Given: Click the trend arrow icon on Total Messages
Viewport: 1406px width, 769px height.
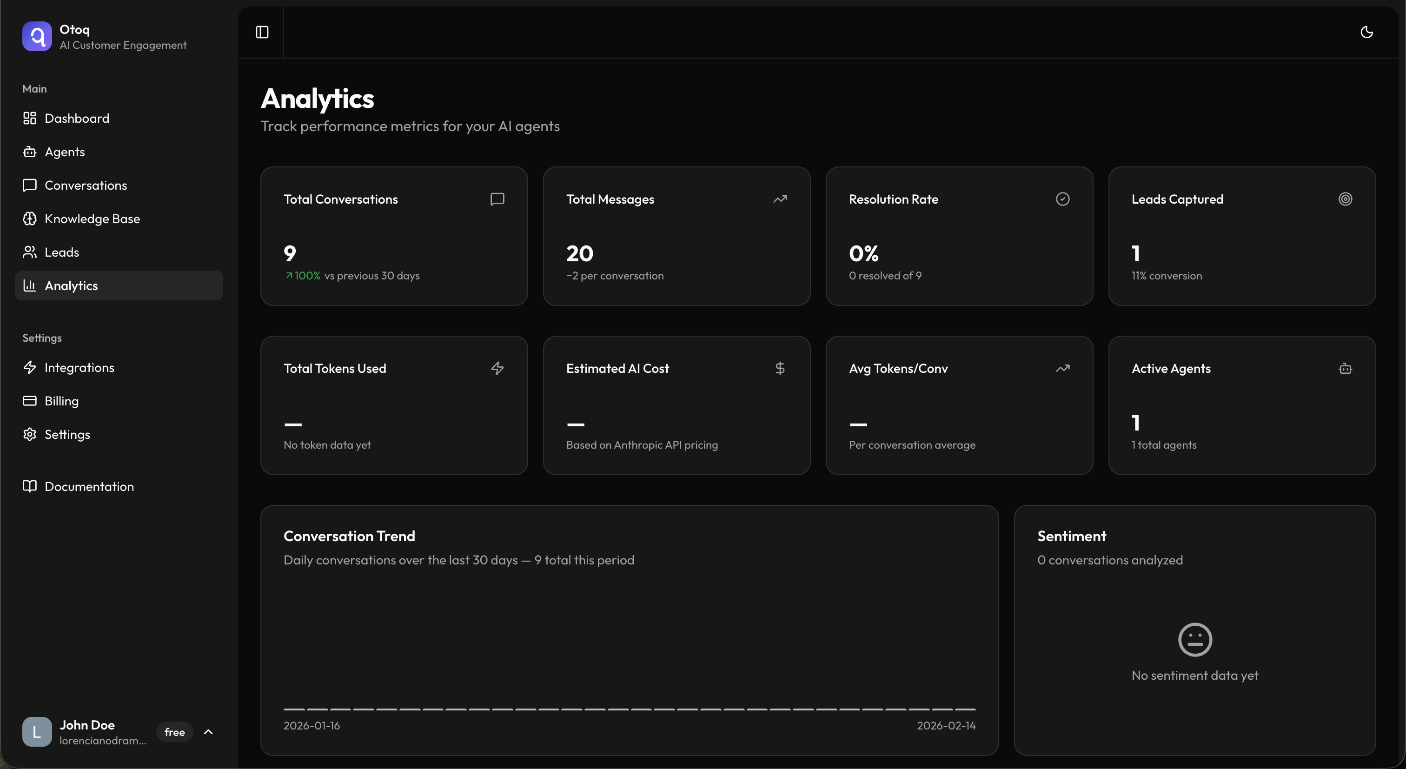Looking at the screenshot, I should click(779, 199).
